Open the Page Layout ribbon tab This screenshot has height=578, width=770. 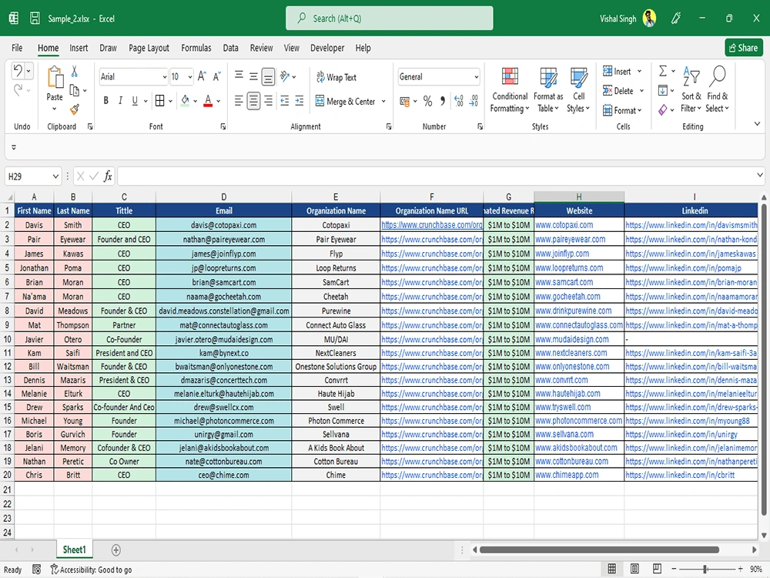click(149, 48)
